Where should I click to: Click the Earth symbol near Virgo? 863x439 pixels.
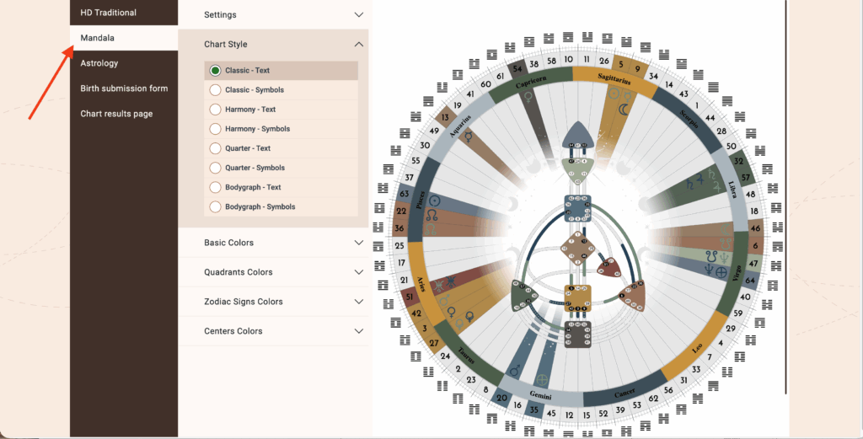721,271
